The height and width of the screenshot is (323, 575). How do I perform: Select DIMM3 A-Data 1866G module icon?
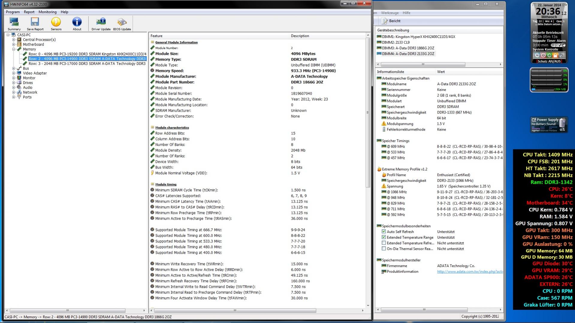pyautogui.click(x=379, y=48)
